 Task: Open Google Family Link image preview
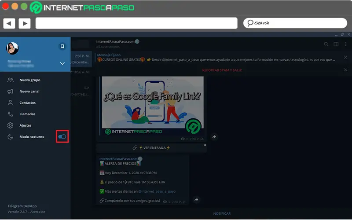tap(153, 106)
